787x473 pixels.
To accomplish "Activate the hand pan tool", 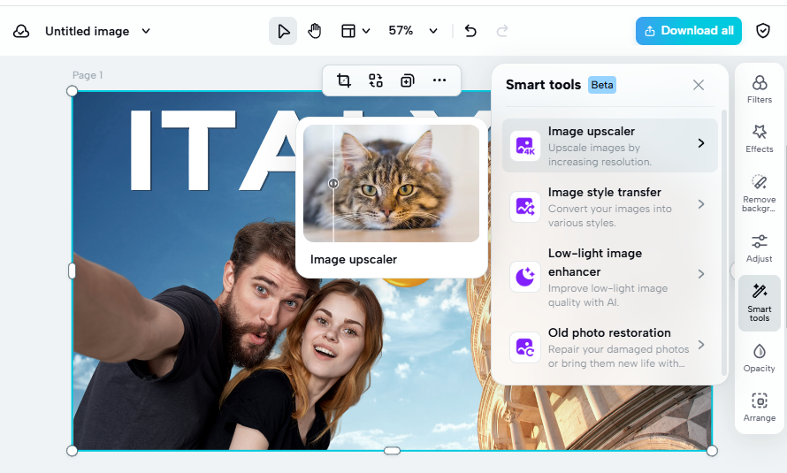I will coord(315,31).
